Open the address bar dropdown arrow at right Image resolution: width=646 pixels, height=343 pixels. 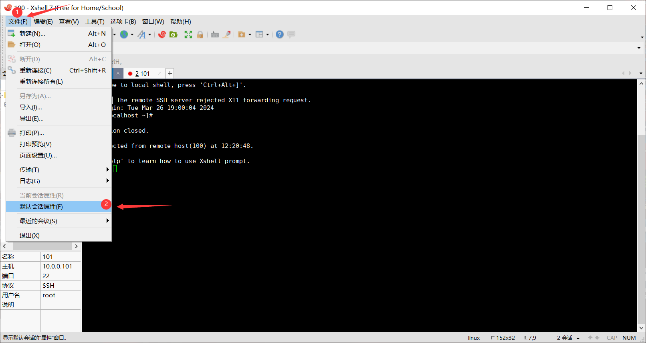pyautogui.click(x=639, y=48)
